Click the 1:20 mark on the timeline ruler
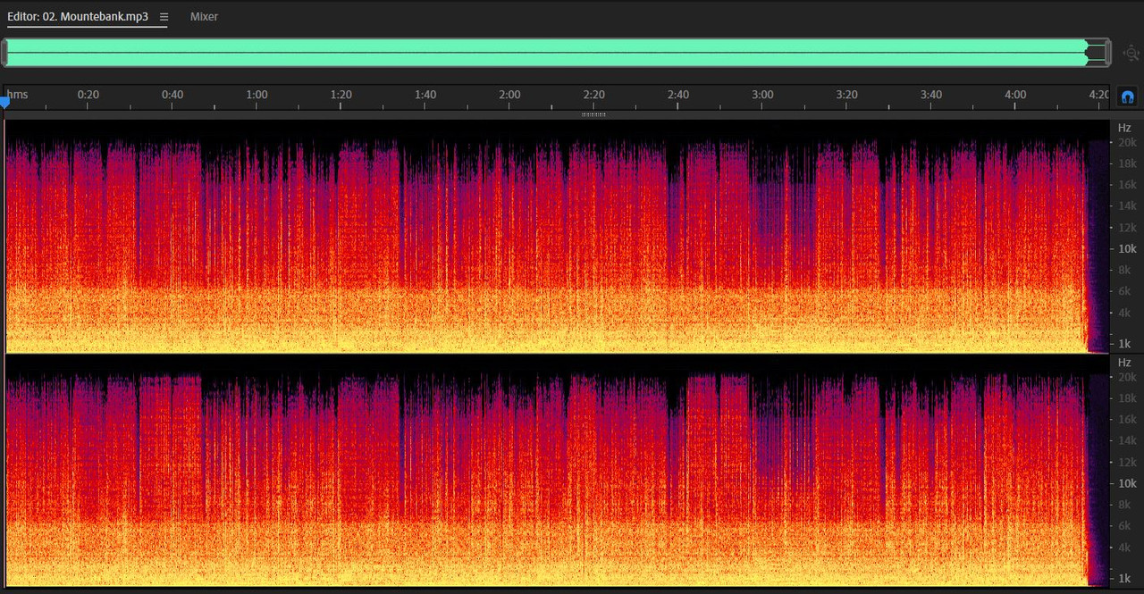 click(341, 95)
